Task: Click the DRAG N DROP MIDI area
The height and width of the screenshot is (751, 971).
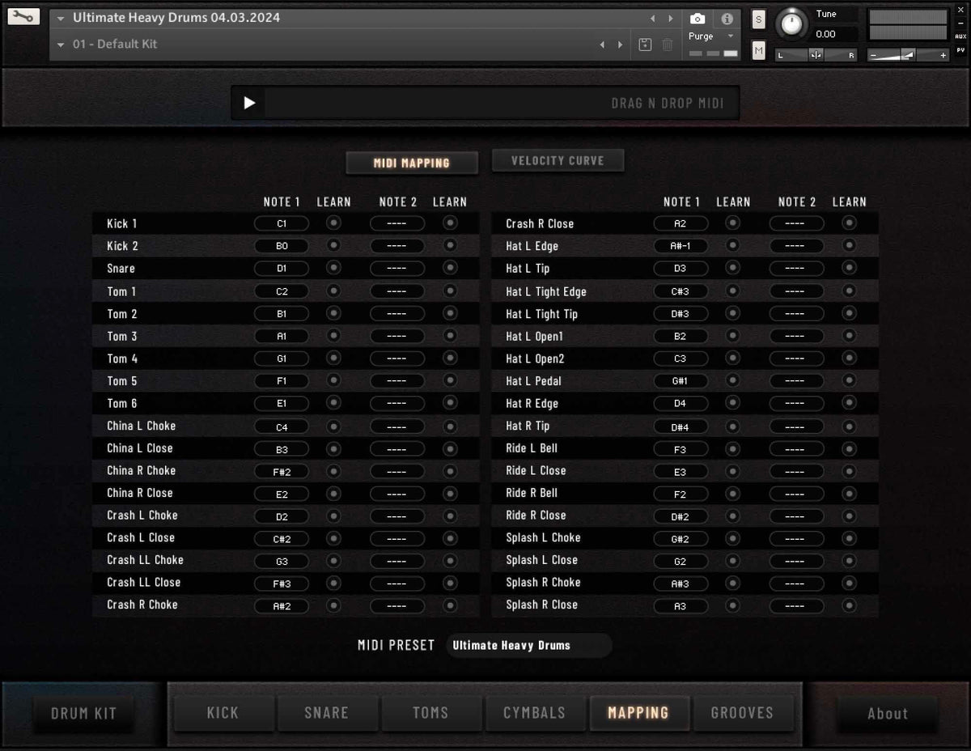Action: [x=502, y=103]
